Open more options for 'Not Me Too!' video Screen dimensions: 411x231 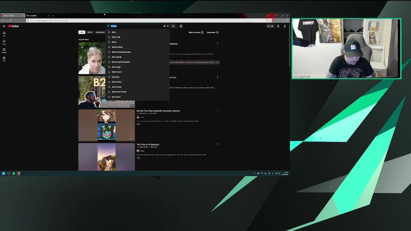coord(217,111)
